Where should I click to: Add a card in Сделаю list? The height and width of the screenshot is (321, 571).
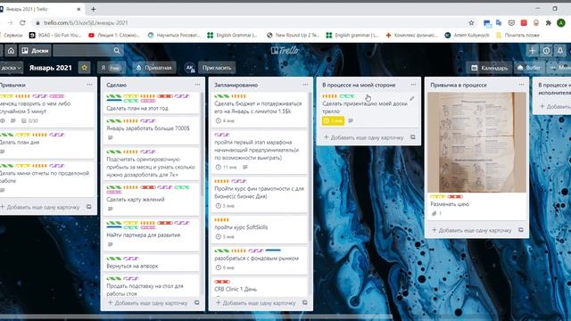[x=148, y=303]
